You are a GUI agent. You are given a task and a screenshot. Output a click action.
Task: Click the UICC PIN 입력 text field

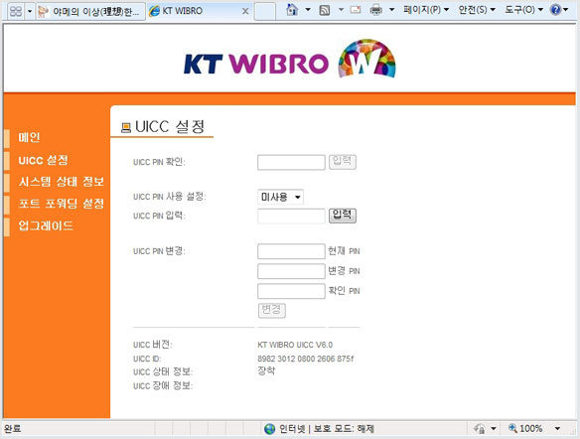tap(291, 216)
